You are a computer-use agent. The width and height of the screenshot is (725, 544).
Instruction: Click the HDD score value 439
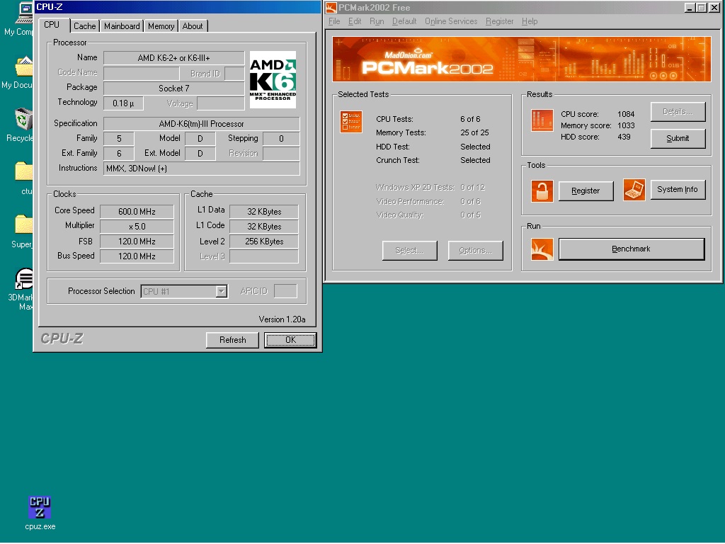coord(624,137)
